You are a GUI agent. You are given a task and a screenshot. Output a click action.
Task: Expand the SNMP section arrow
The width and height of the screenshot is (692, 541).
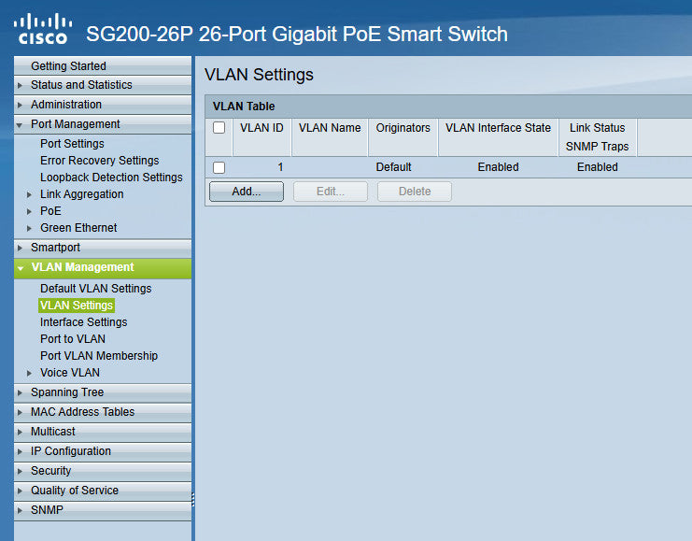pyautogui.click(x=20, y=510)
